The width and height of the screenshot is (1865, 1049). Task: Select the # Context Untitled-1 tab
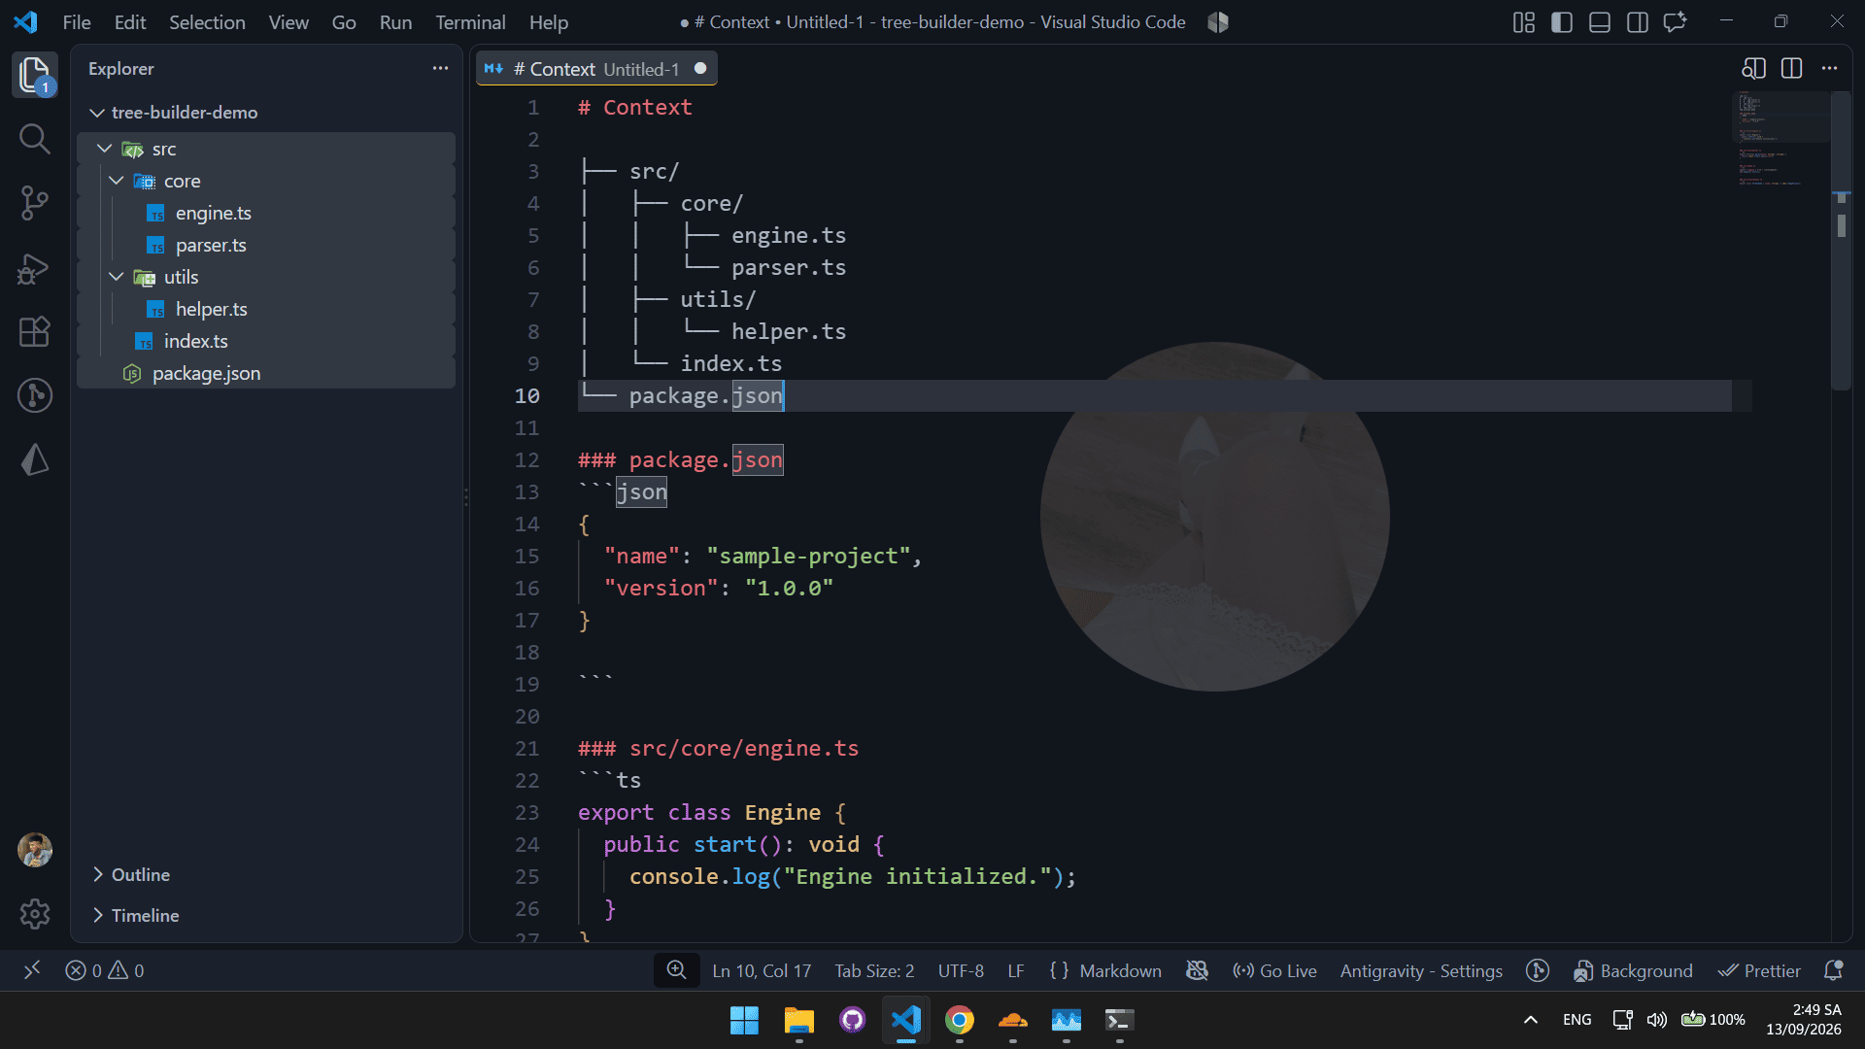click(x=596, y=69)
